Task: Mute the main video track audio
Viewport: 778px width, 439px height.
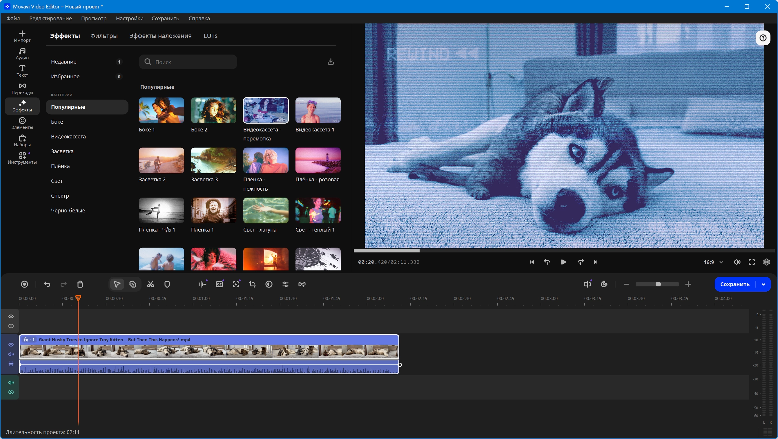Action: click(11, 354)
